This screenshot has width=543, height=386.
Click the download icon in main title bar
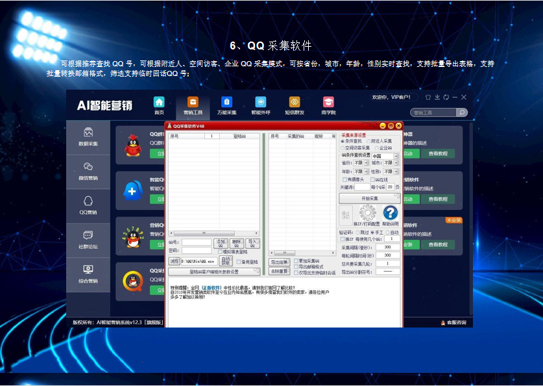point(437,97)
